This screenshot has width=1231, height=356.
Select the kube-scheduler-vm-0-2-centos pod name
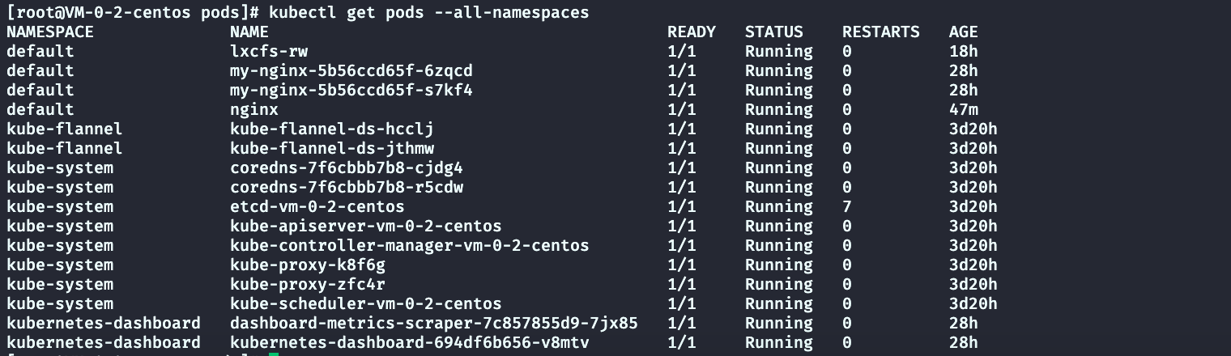365,304
